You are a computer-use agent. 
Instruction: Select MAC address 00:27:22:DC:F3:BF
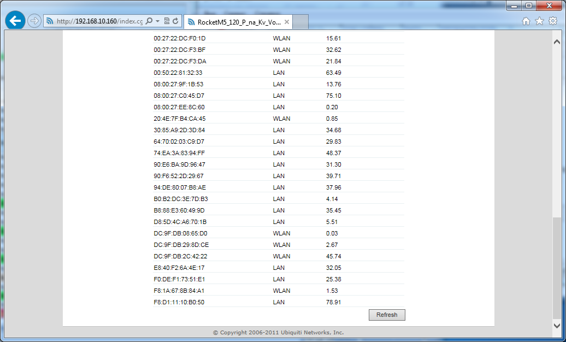point(179,50)
